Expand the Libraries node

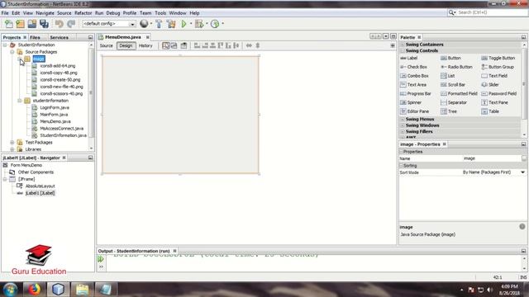point(12,149)
